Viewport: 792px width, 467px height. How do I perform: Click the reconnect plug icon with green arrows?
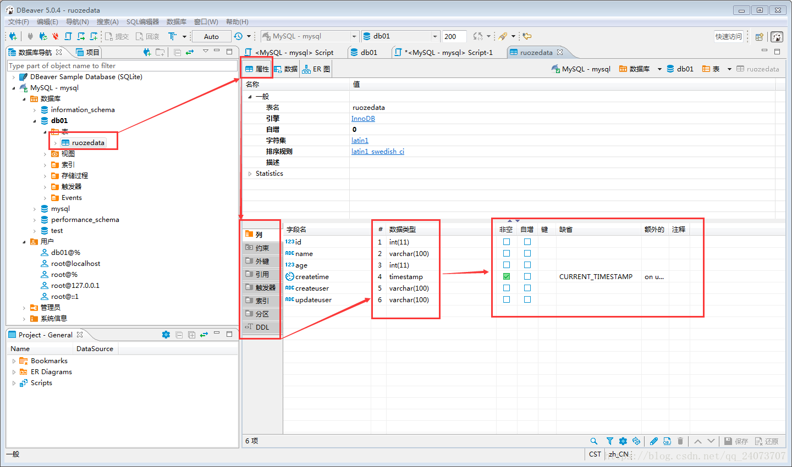click(43, 36)
